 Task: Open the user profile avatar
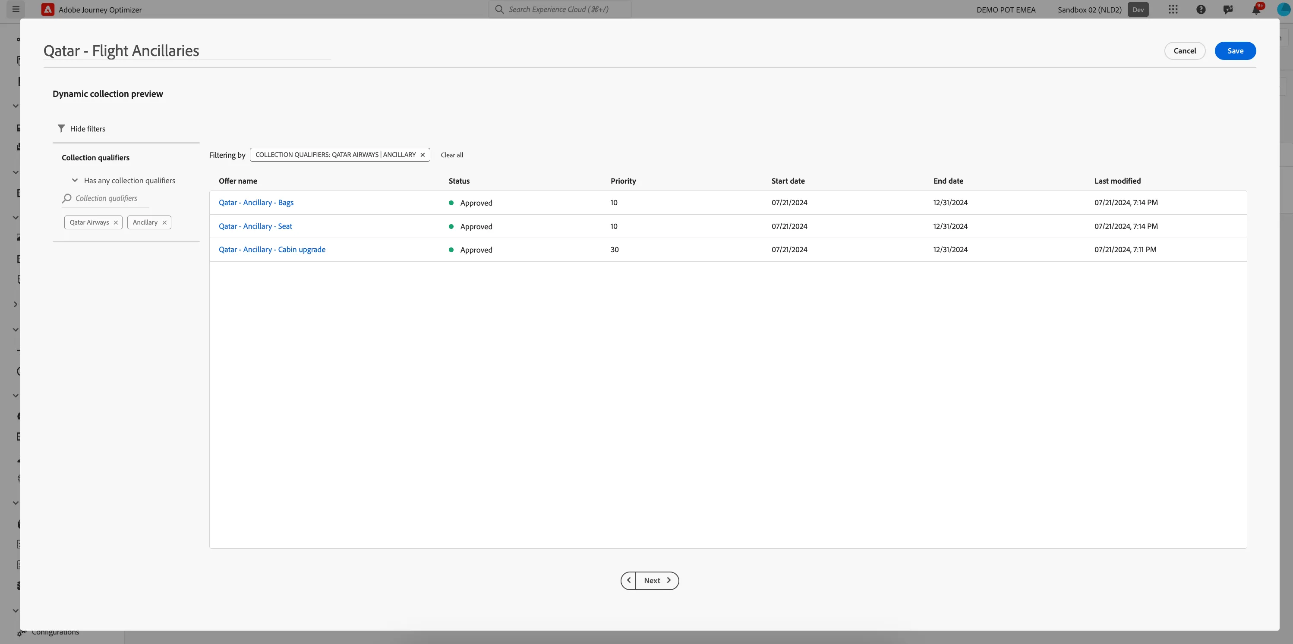(1284, 9)
